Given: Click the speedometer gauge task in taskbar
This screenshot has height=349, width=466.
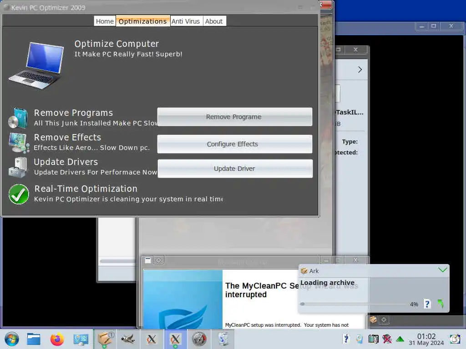Looking at the screenshot, I should pyautogui.click(x=199, y=339).
